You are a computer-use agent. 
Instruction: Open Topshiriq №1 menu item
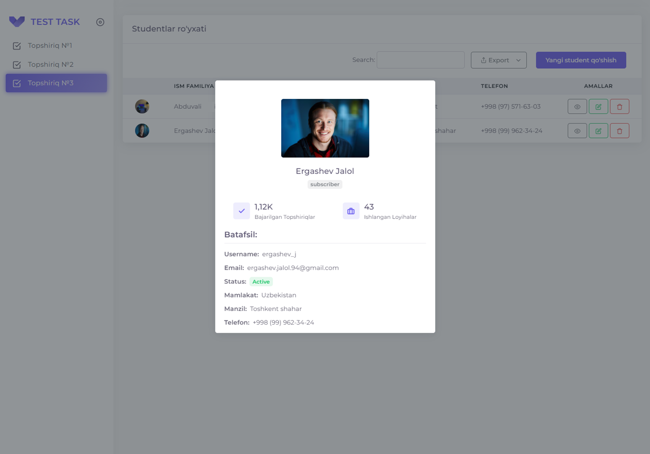pyautogui.click(x=50, y=45)
